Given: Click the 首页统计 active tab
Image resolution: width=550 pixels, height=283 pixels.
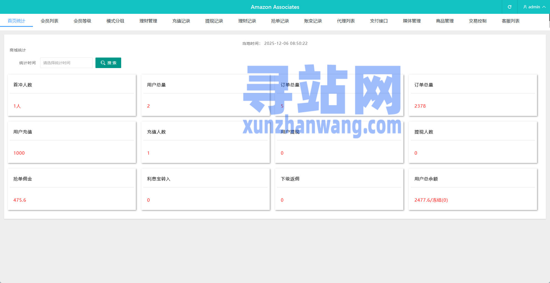Looking at the screenshot, I should (x=16, y=20).
